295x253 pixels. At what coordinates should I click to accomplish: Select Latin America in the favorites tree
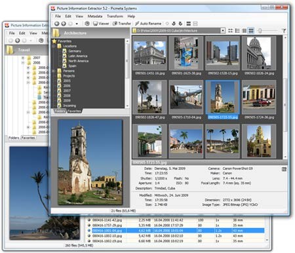[78, 56]
